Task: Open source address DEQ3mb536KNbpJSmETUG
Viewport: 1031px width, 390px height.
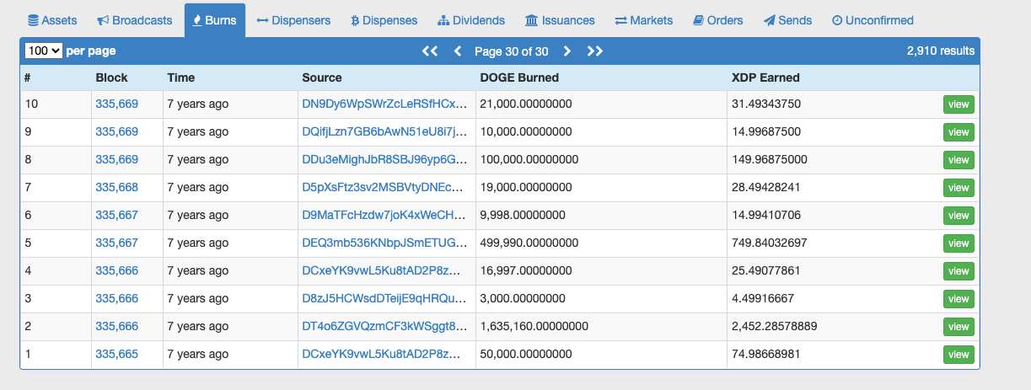Action: [x=384, y=243]
